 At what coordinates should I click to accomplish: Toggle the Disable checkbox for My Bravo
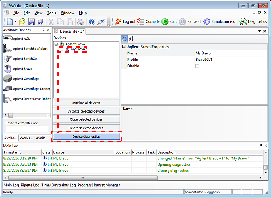197,66
